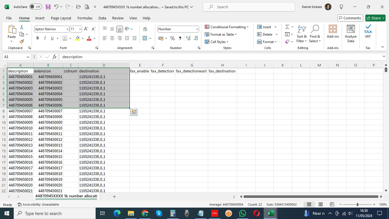Click the Comments button

(x=350, y=18)
